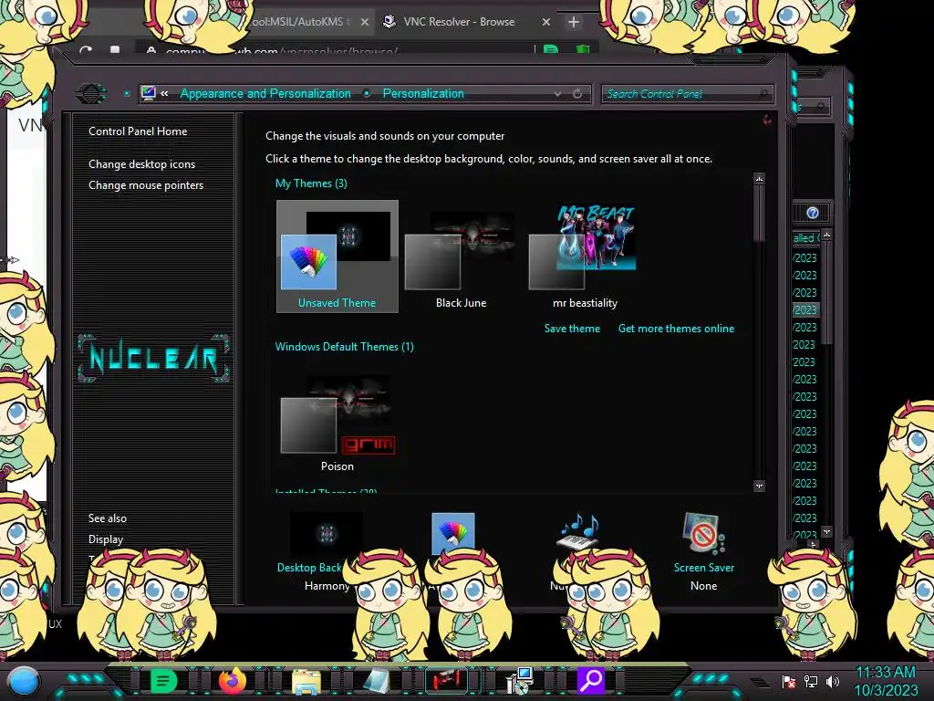
Task: Click the Save theme link
Action: coord(572,329)
